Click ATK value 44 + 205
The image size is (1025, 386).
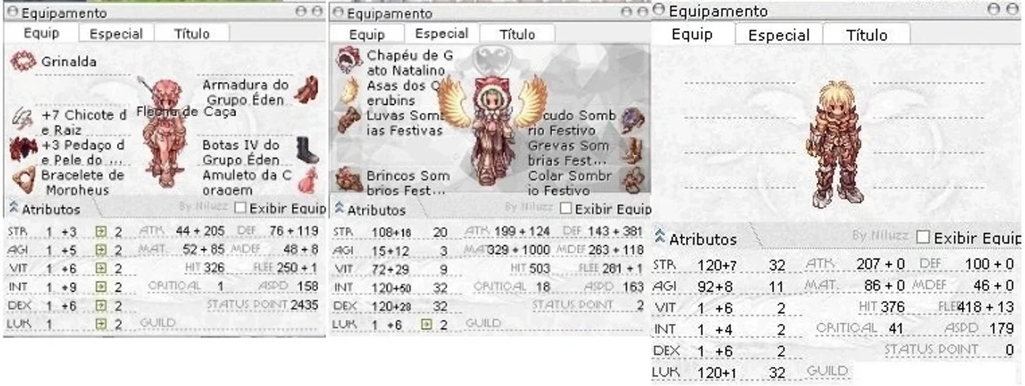tap(200, 231)
